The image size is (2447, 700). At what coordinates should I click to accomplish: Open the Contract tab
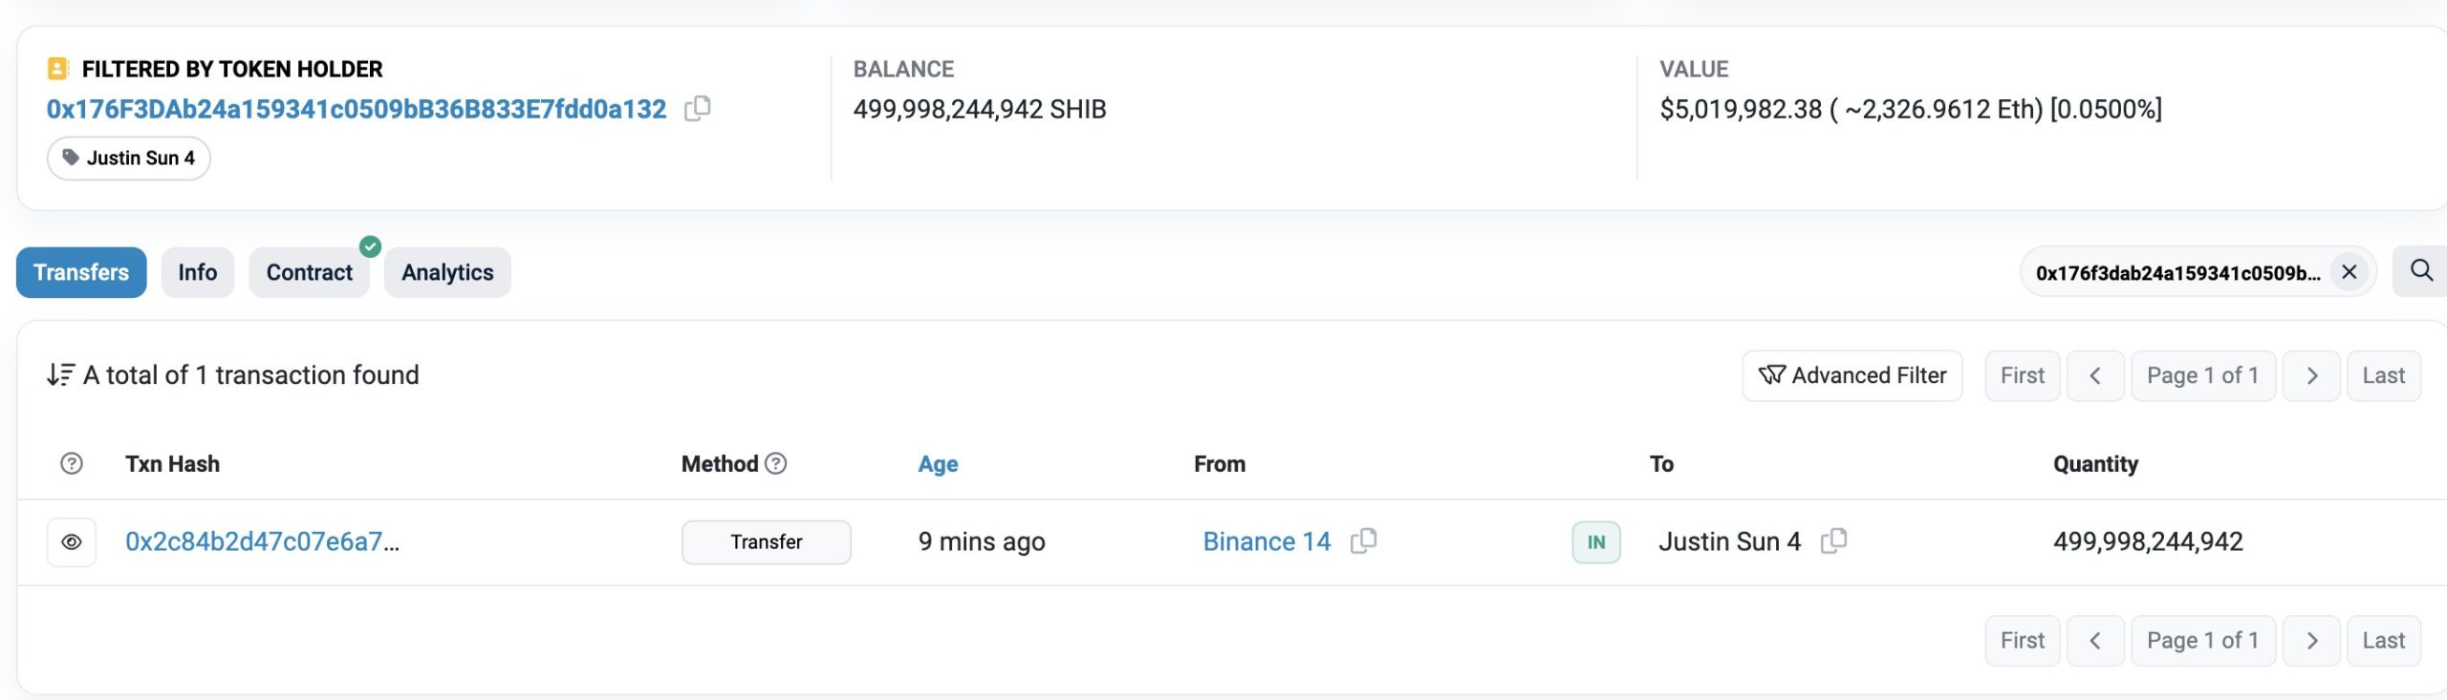309,273
